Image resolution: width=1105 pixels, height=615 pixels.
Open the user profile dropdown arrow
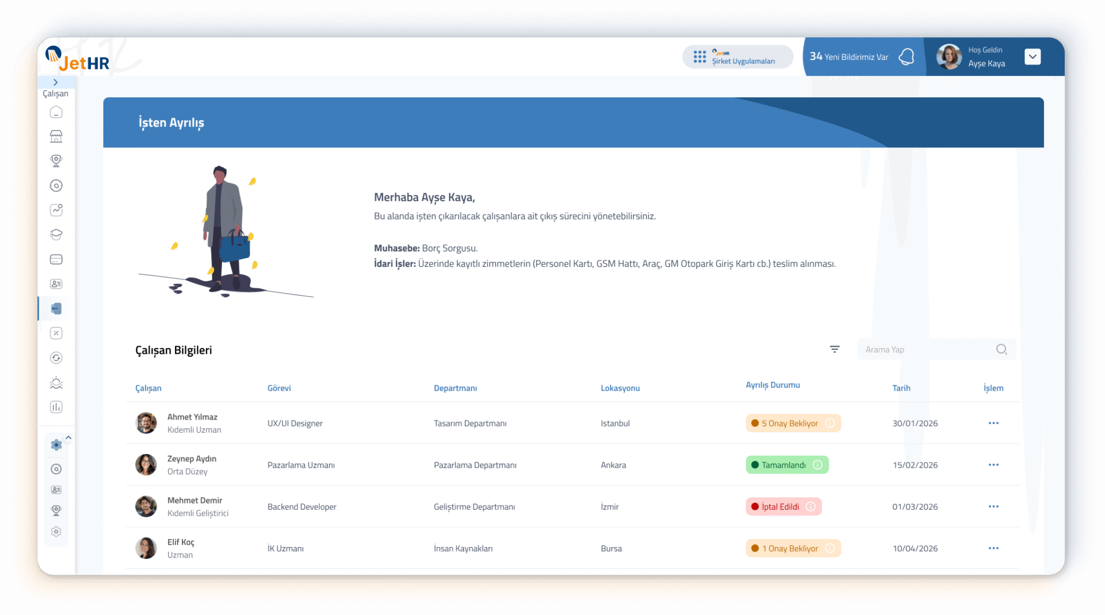pos(1032,56)
